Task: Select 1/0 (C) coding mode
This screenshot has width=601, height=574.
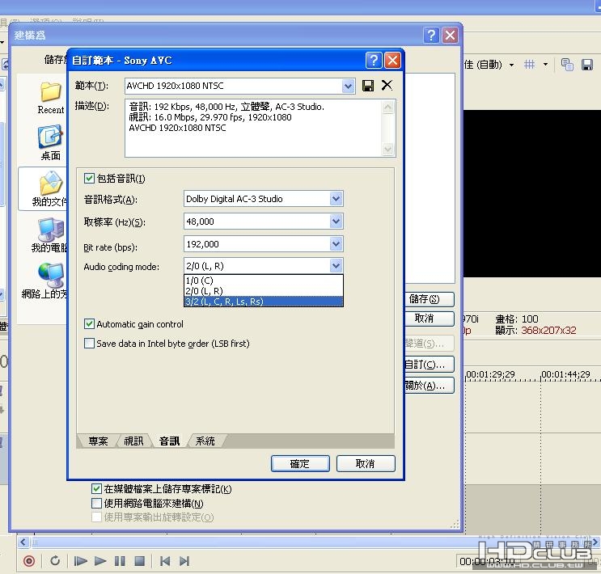Action: 264,281
